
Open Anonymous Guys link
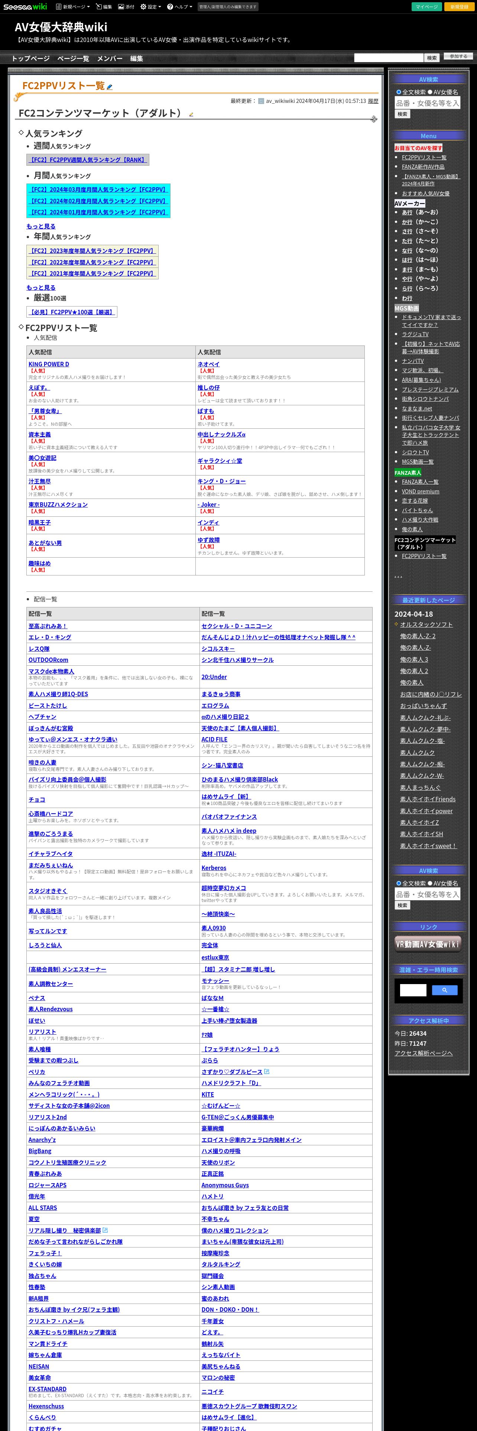[225, 1185]
